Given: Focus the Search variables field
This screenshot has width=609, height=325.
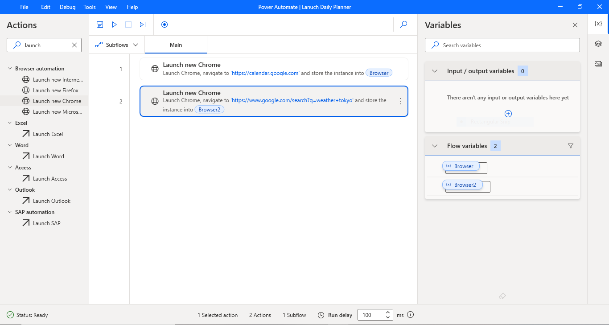Looking at the screenshot, I should pos(502,45).
